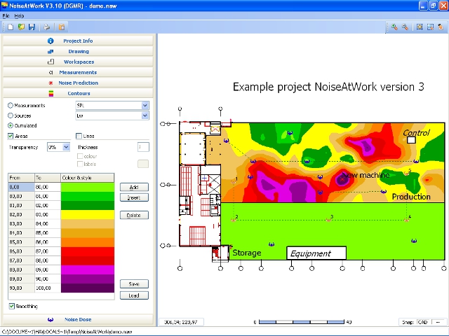Click the light green 0-80 colour swatch
The width and height of the screenshot is (449, 336).
(x=87, y=187)
